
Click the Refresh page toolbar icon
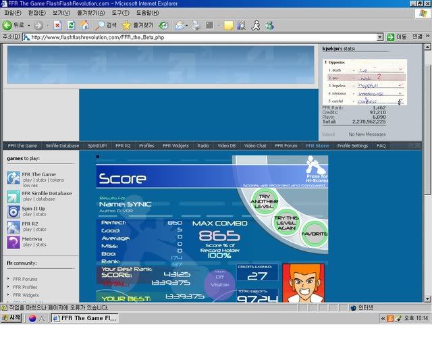point(71,25)
